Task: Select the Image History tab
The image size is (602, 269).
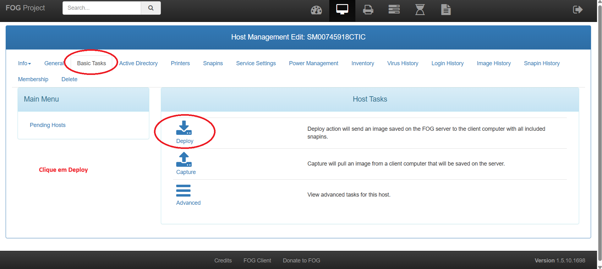Action: pyautogui.click(x=493, y=63)
